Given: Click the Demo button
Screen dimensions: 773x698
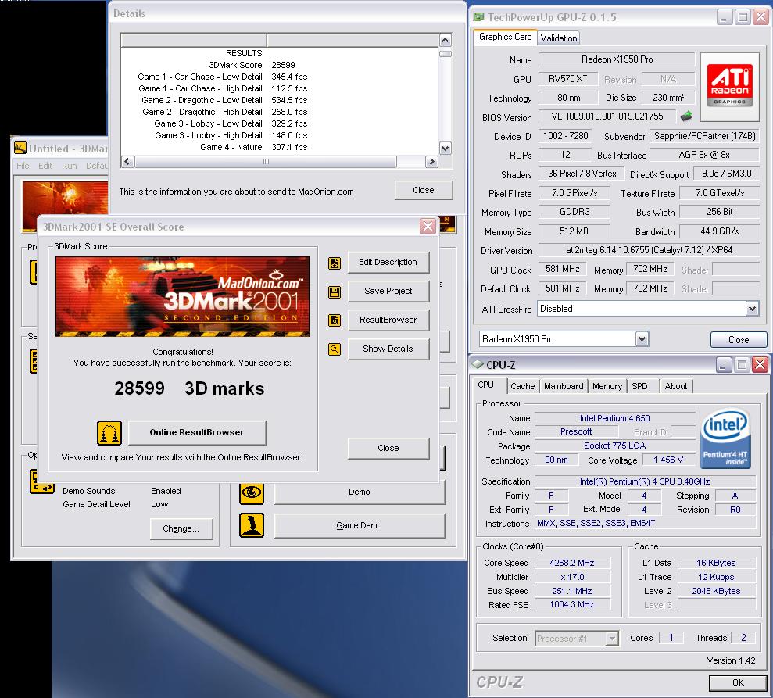Looking at the screenshot, I should tap(360, 492).
